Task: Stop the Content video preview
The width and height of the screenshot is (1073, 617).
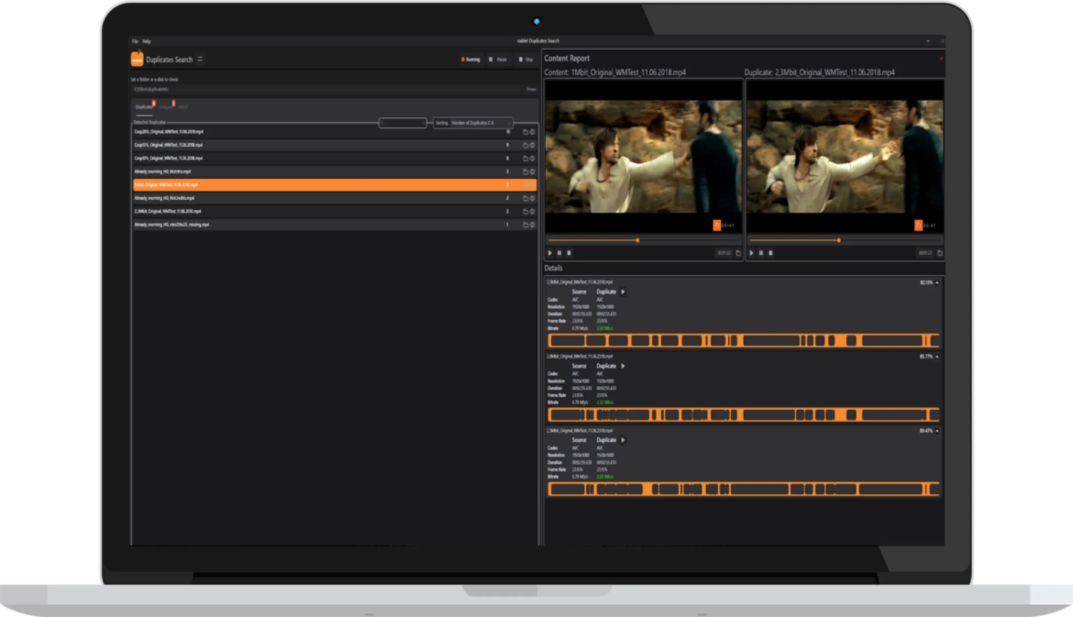Action: (569, 253)
